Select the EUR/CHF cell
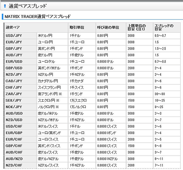183x170 pixels. click(20, 139)
